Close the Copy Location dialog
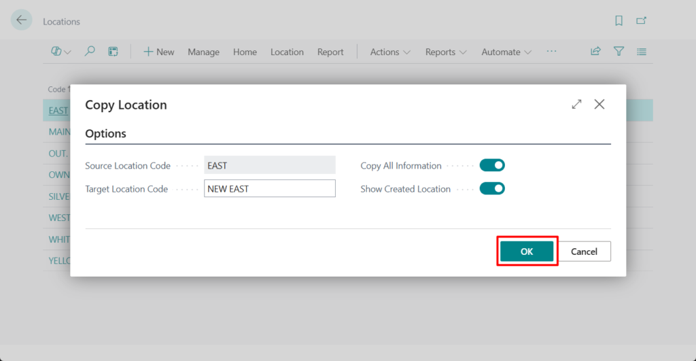Viewport: 696px width, 361px height. pyautogui.click(x=599, y=104)
